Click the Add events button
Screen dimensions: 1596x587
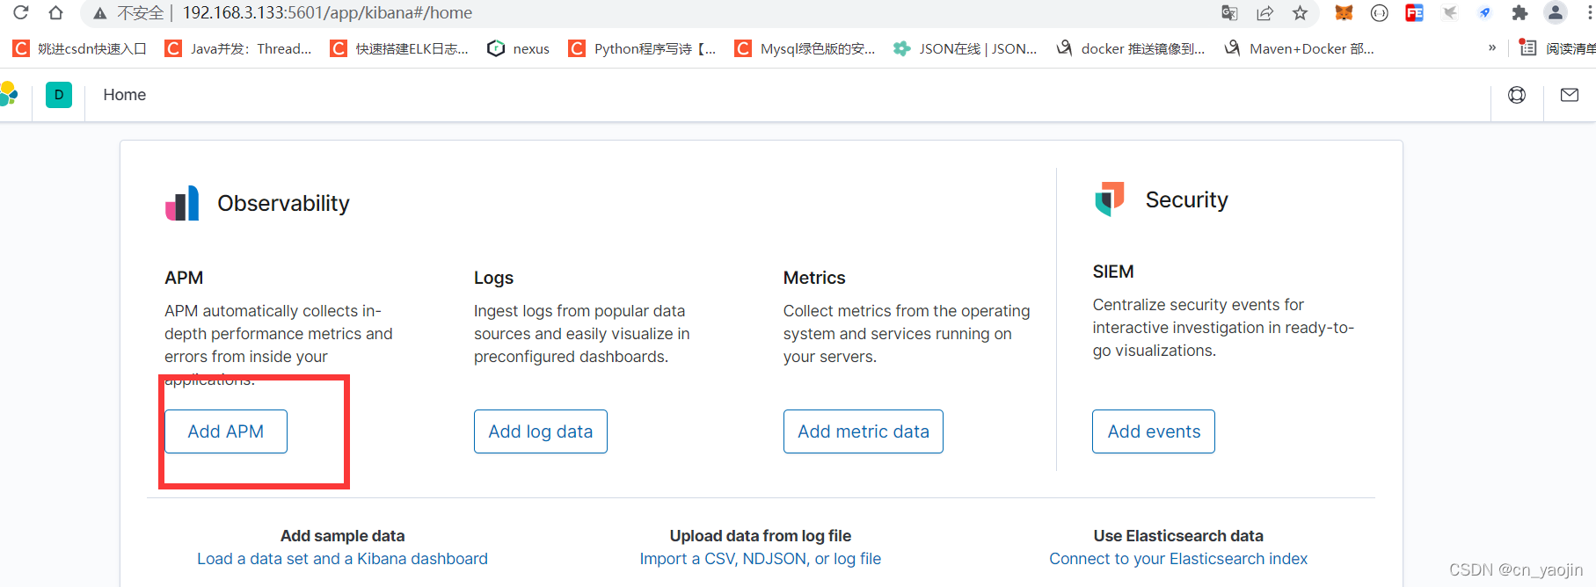pos(1154,431)
